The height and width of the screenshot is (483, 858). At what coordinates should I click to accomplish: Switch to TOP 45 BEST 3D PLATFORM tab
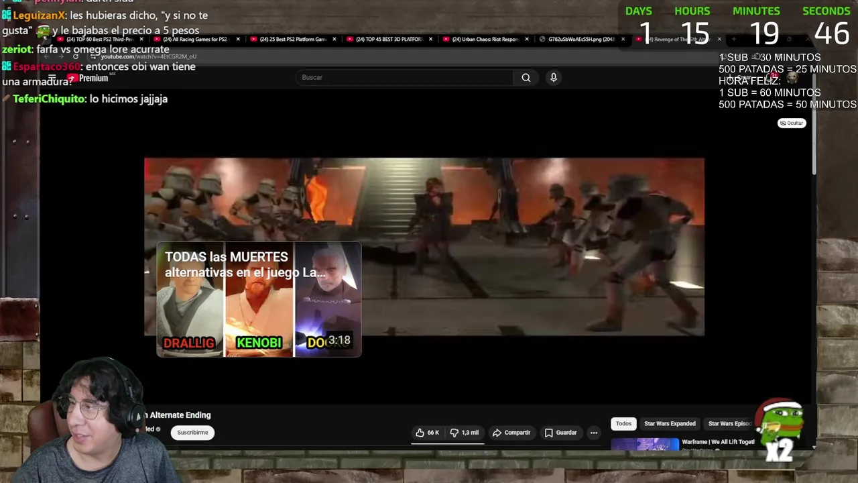click(x=387, y=40)
